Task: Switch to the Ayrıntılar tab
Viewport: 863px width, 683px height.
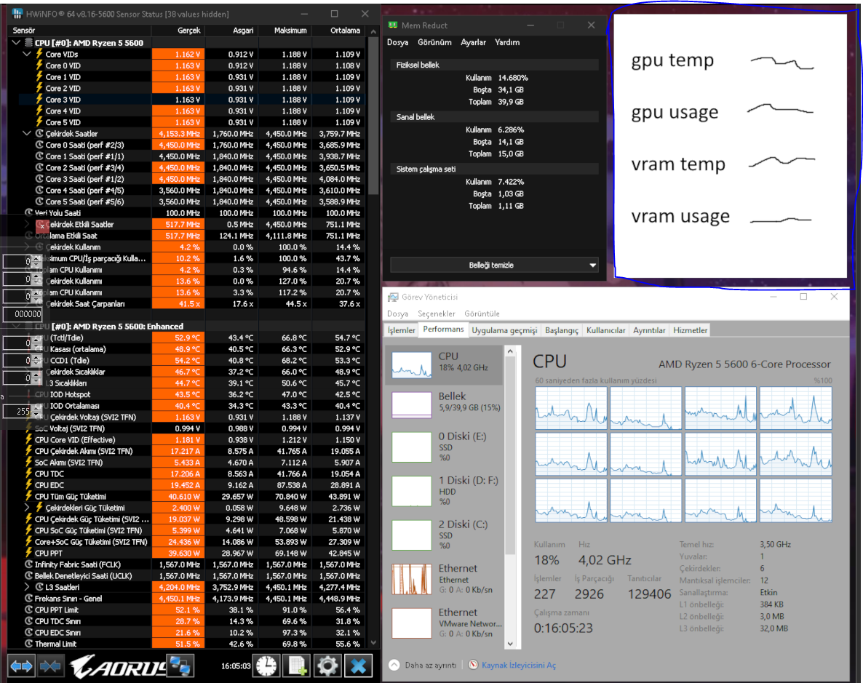Action: pos(649,330)
